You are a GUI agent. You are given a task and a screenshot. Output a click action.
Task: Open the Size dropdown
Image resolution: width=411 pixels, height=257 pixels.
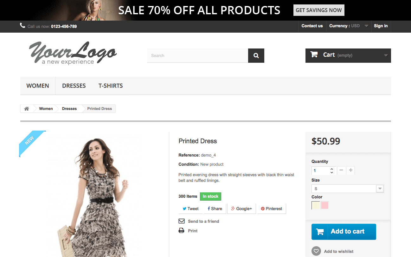pos(348,189)
